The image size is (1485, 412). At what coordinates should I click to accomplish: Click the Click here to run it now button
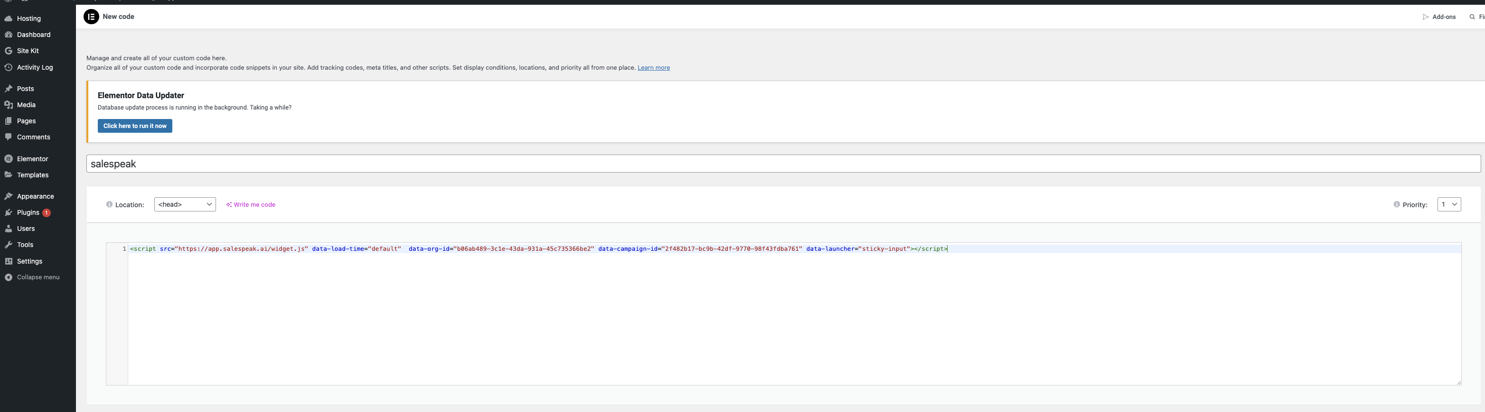[x=135, y=126]
